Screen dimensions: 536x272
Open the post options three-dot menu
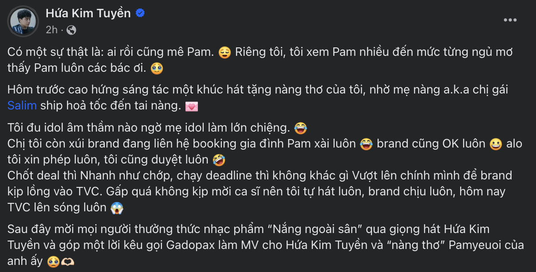(x=510, y=20)
